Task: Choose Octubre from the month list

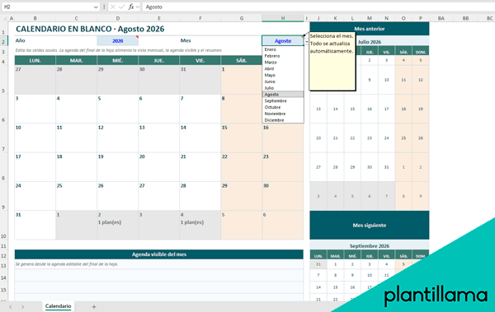Action: pyautogui.click(x=283, y=107)
